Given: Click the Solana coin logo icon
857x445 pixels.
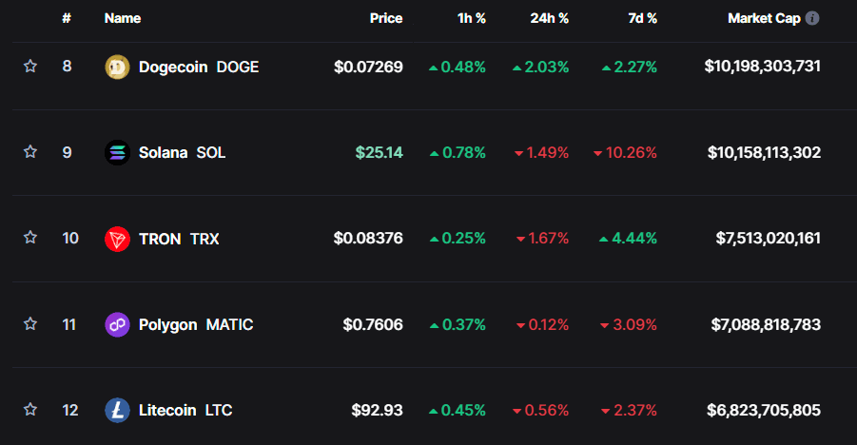Looking at the screenshot, I should point(117,152).
